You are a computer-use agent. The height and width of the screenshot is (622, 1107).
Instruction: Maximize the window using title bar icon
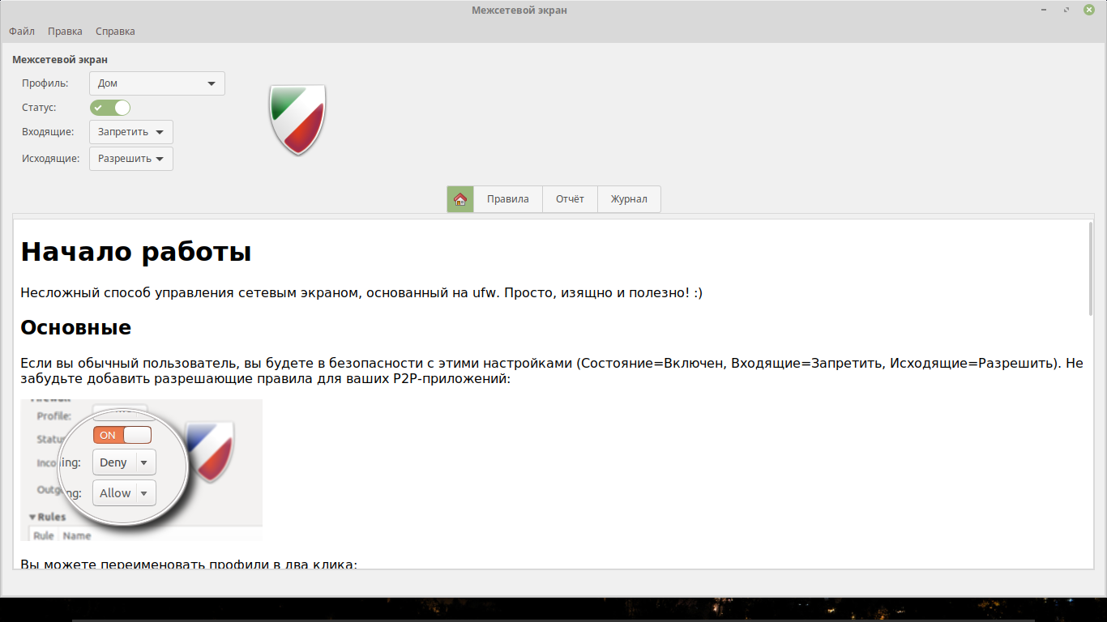1066,10
